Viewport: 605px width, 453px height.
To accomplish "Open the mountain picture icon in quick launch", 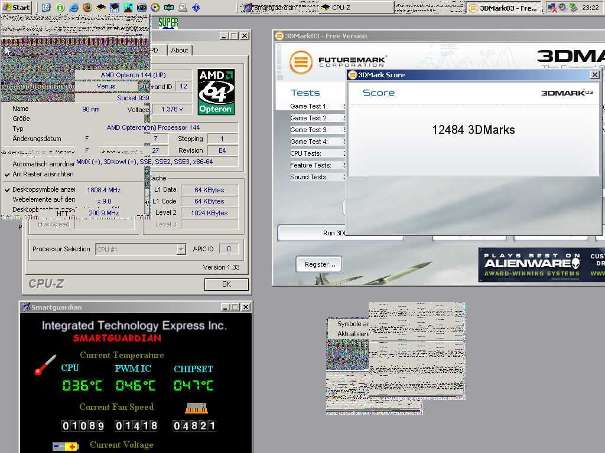I will [128, 7].
